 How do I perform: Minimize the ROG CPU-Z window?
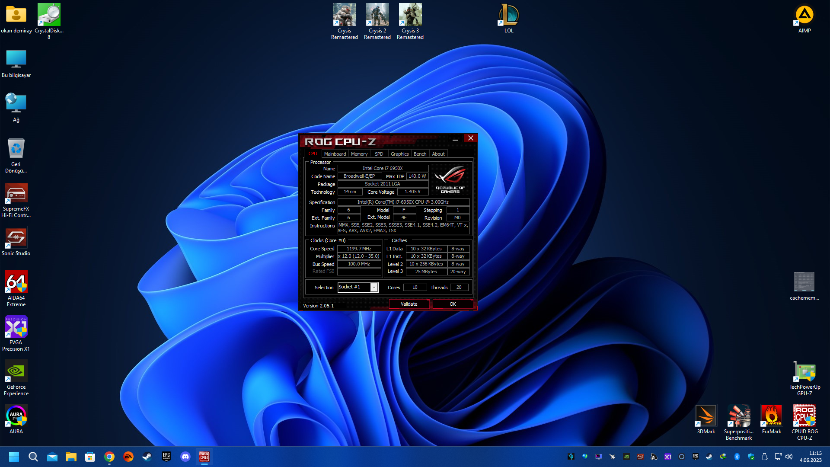455,139
